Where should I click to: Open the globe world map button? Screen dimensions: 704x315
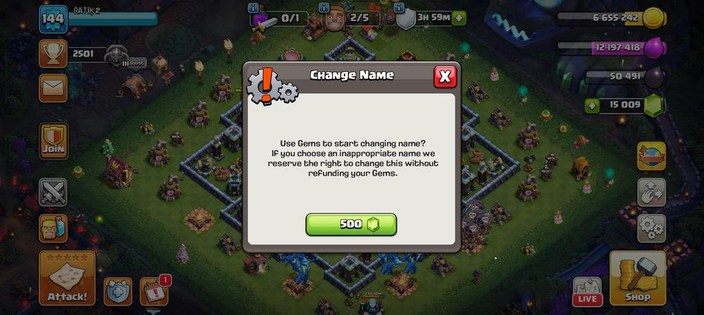[651, 155]
